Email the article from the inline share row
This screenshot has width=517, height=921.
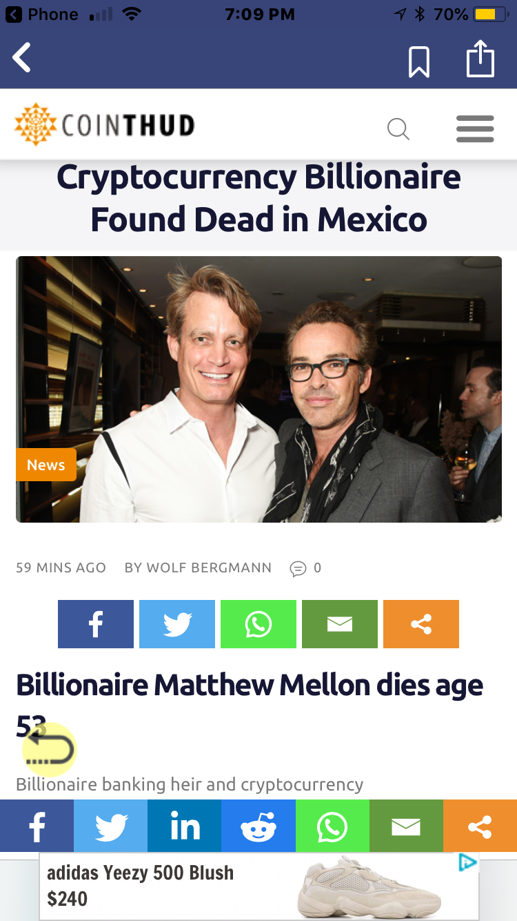[x=340, y=624]
